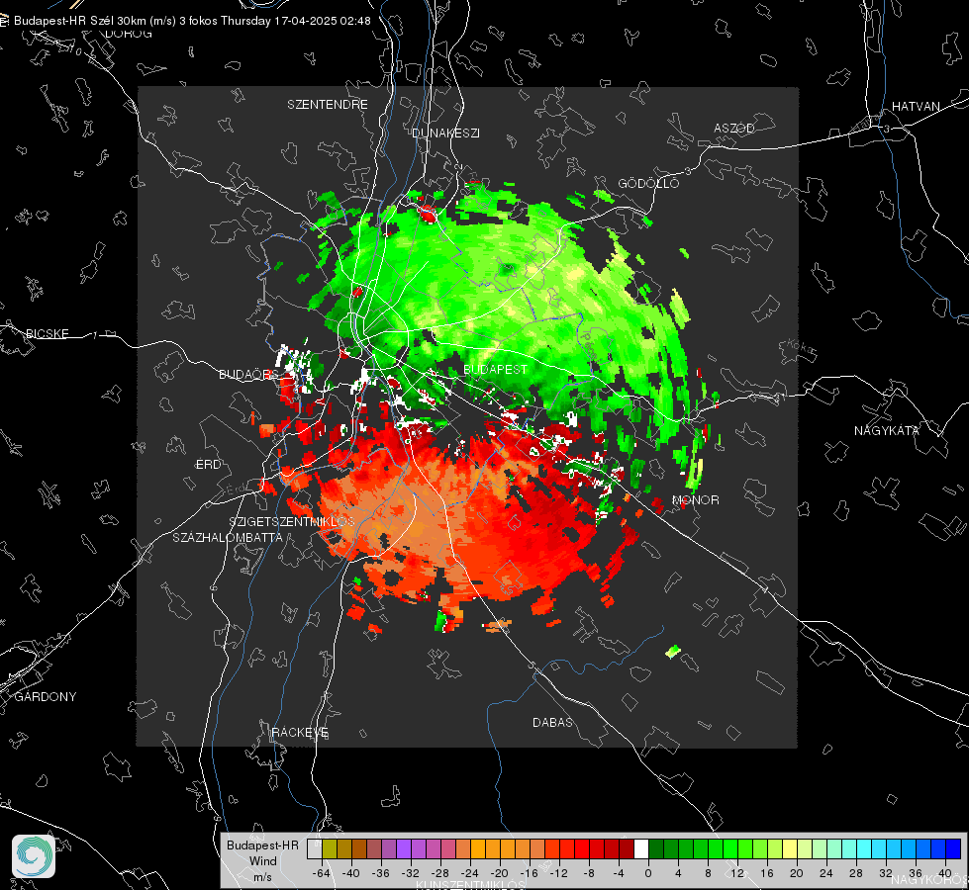The width and height of the screenshot is (969, 890).
Task: Select the bright green legend swatch above 12
Action: (730, 848)
